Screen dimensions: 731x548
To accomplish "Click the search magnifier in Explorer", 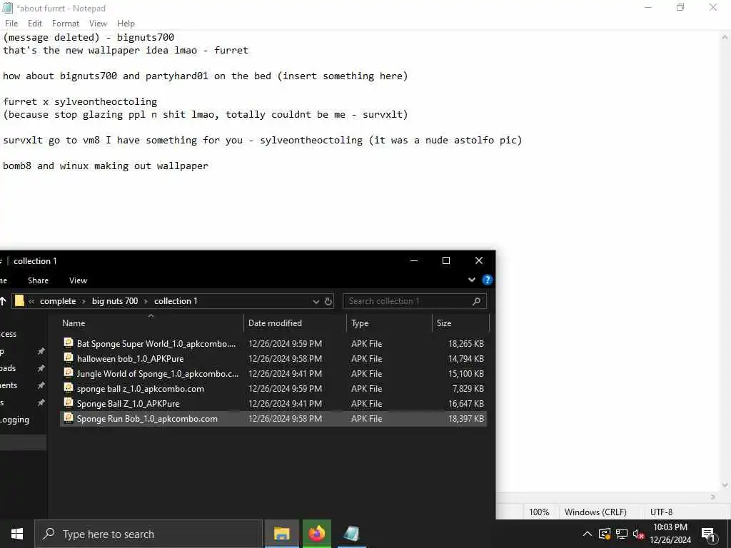I will pos(476,302).
